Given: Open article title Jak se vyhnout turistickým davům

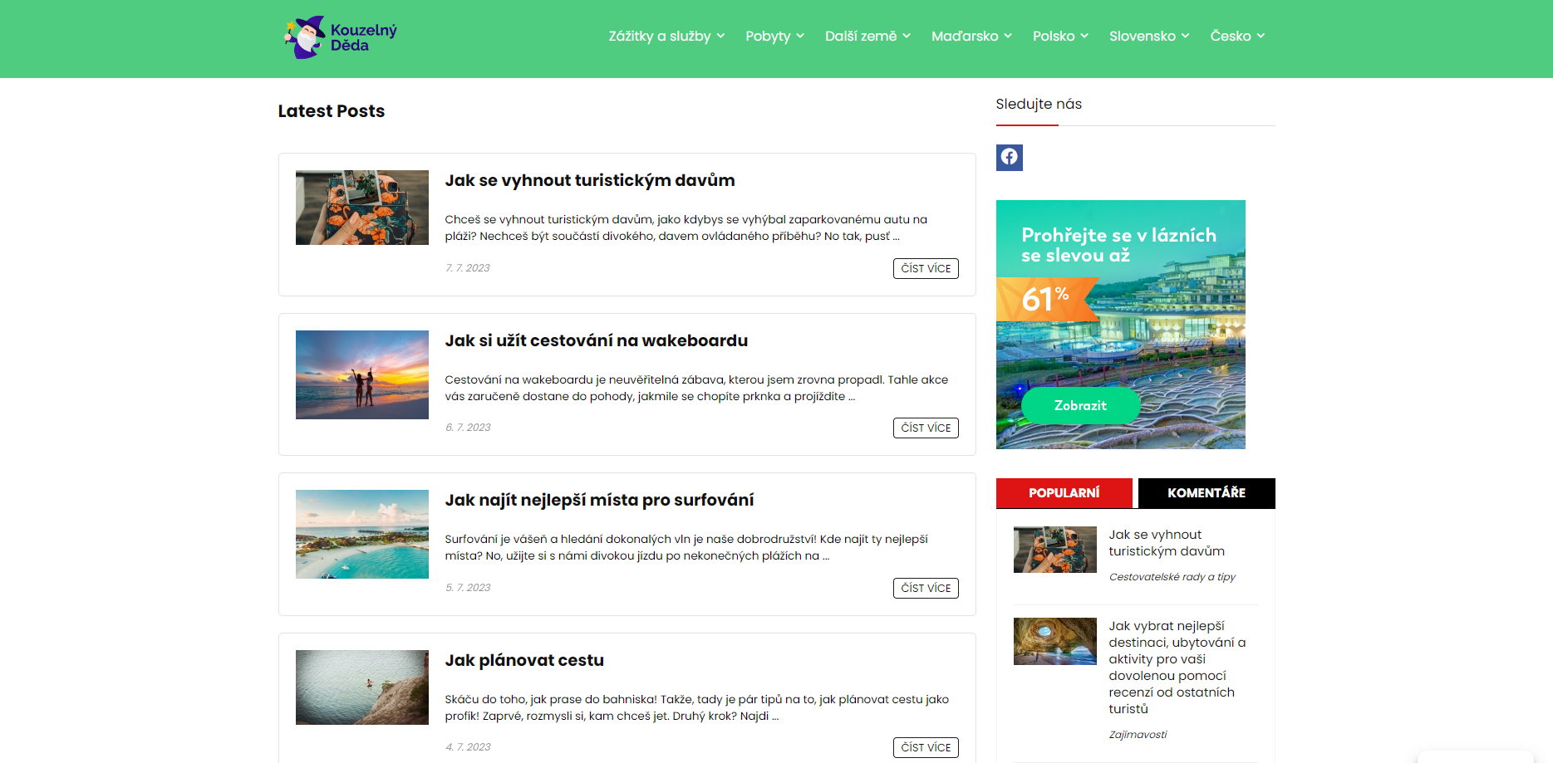Looking at the screenshot, I should 590,180.
